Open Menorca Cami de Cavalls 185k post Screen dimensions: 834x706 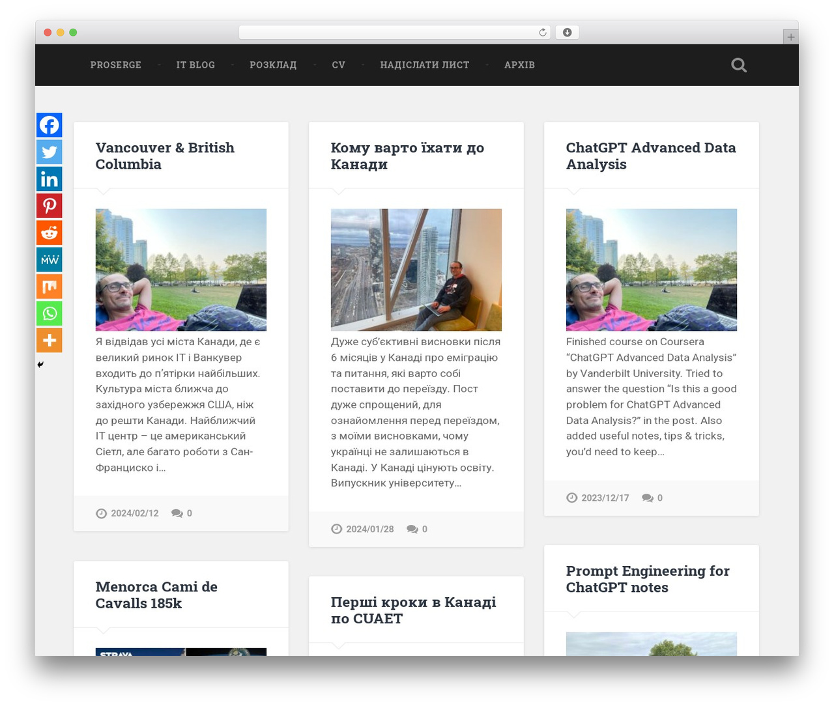tap(156, 595)
